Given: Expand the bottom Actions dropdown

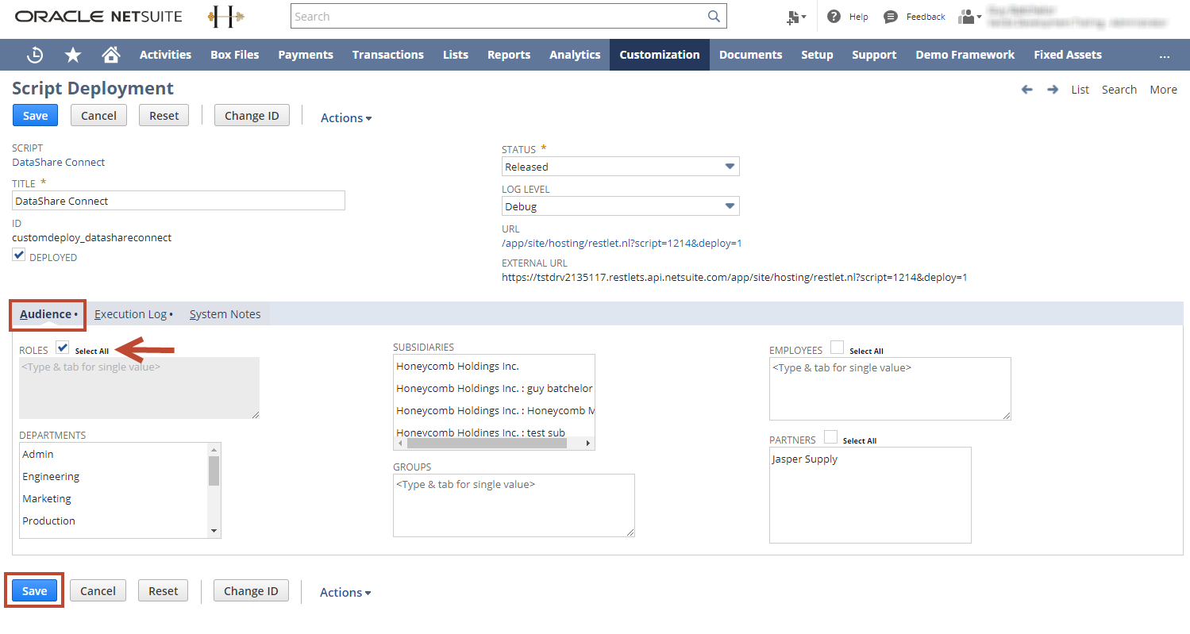Looking at the screenshot, I should tap(345, 592).
